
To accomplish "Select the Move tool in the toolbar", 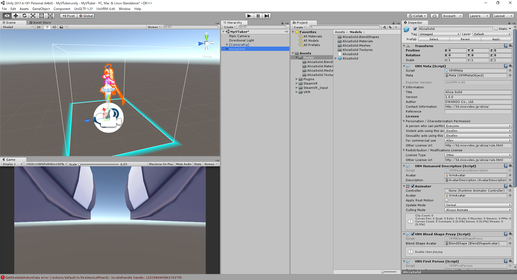I will click(x=16, y=16).
